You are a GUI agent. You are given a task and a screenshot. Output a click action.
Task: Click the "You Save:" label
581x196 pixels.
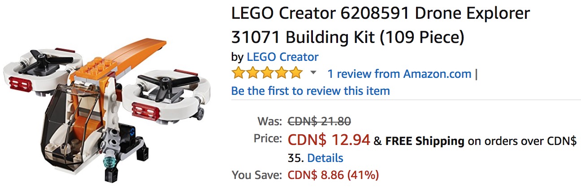pos(257,175)
